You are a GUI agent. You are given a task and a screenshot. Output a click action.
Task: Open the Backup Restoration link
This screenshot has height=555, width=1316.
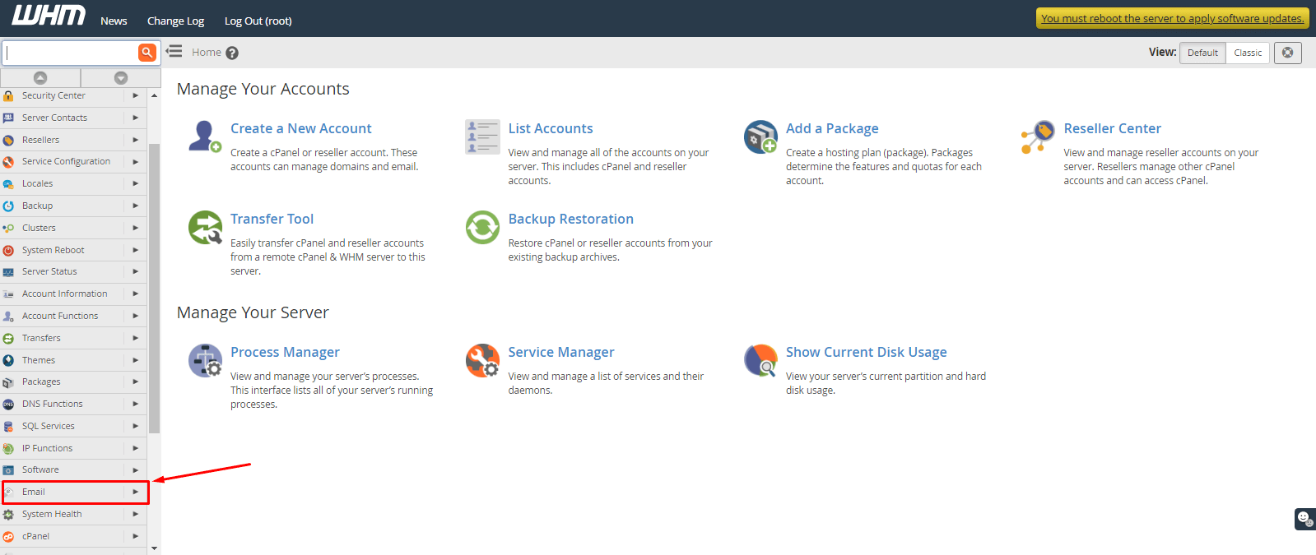[570, 219]
